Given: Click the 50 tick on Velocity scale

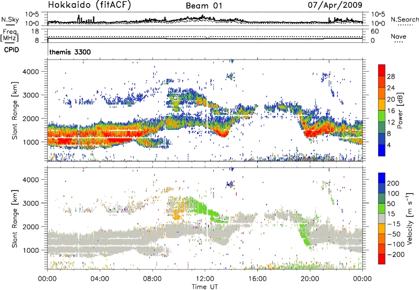Looking at the screenshot, I should (391, 204).
